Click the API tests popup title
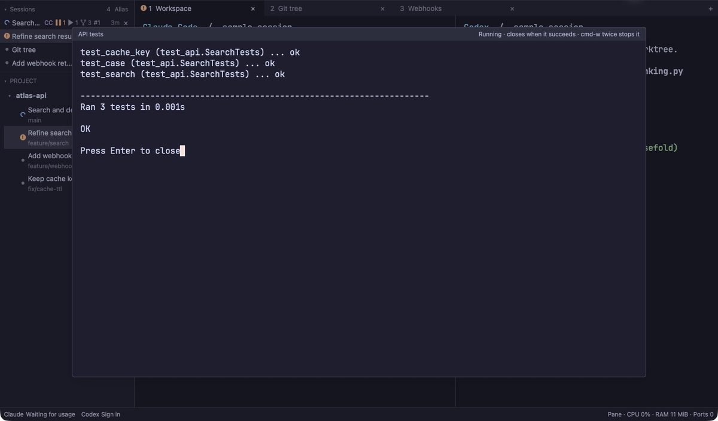 tap(91, 35)
